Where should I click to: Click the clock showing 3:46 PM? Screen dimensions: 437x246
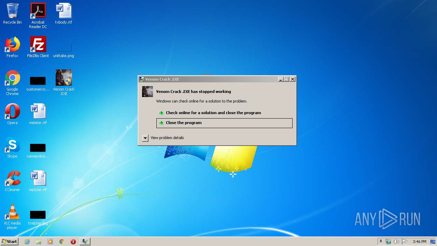419,242
